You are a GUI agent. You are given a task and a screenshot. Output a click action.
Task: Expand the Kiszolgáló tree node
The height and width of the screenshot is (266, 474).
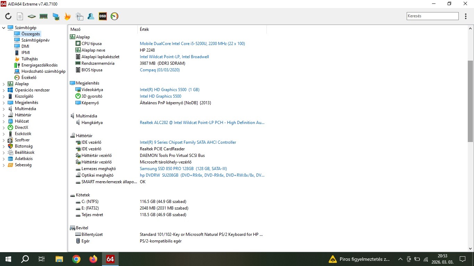click(4, 96)
